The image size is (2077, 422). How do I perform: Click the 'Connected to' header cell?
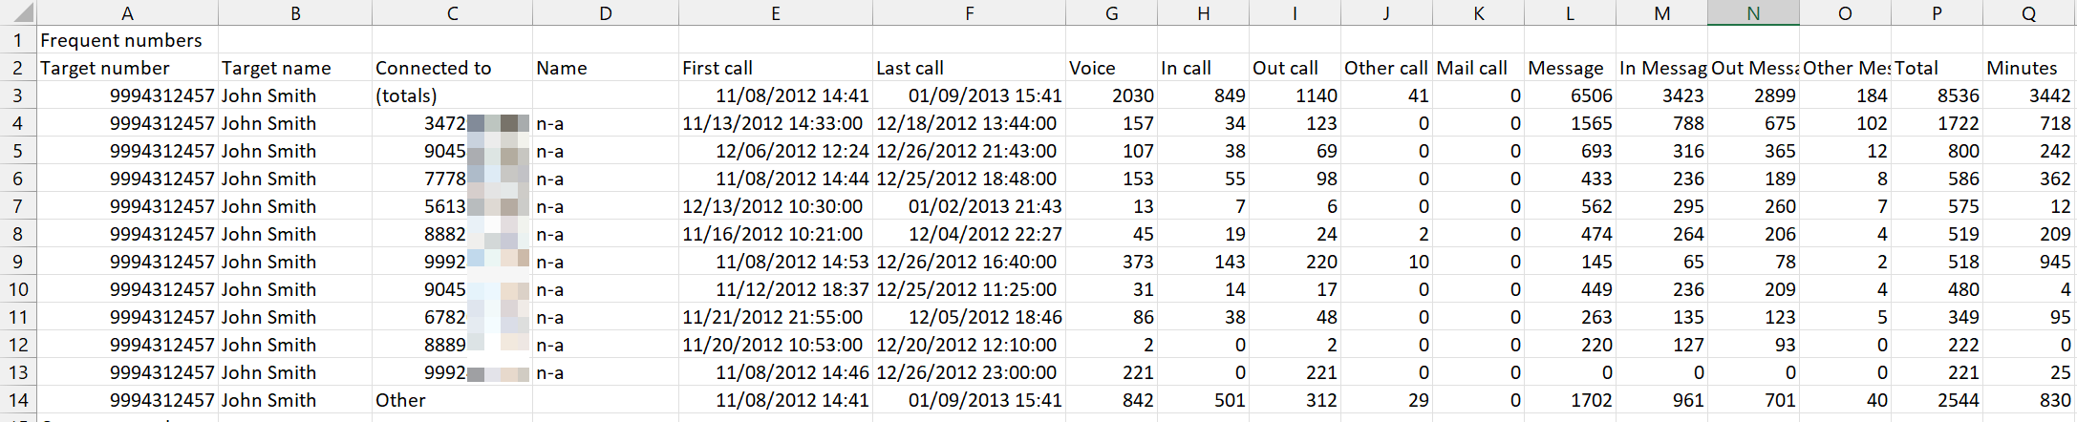point(434,68)
